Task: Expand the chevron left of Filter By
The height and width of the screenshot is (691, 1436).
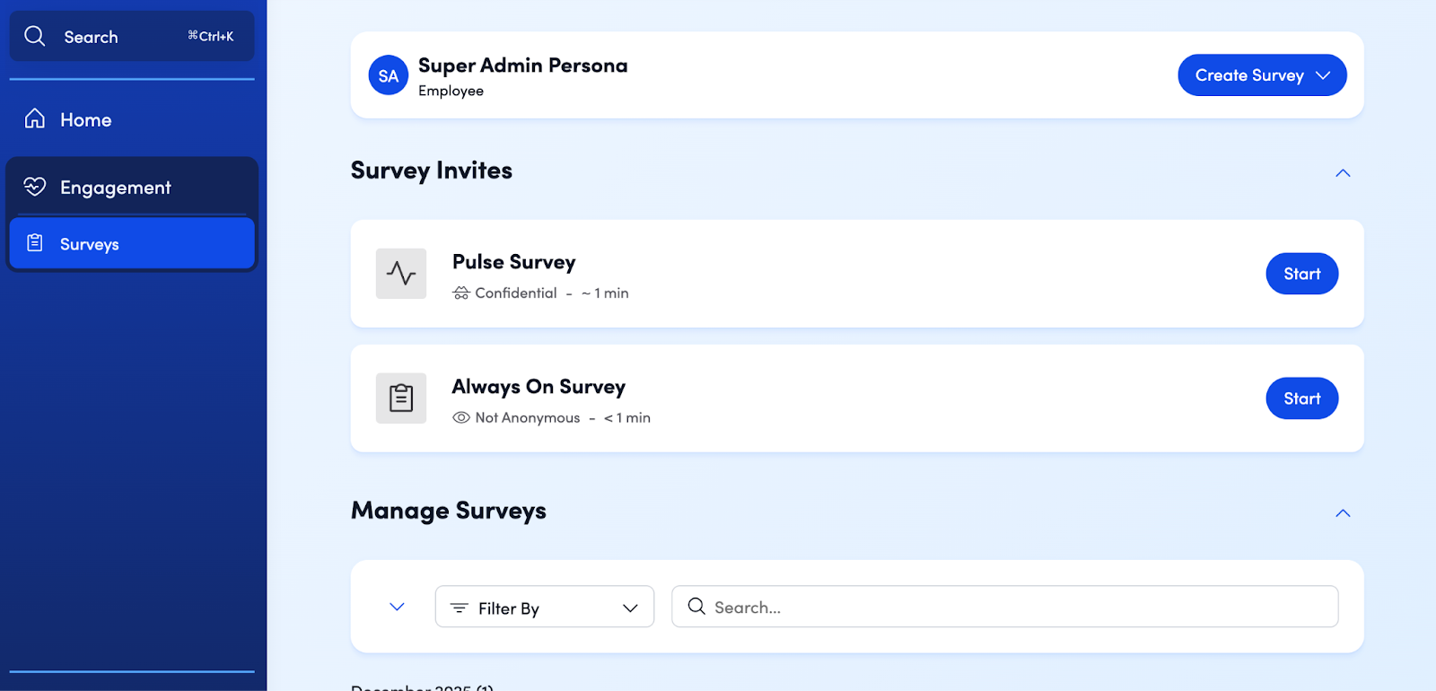Action: tap(397, 608)
